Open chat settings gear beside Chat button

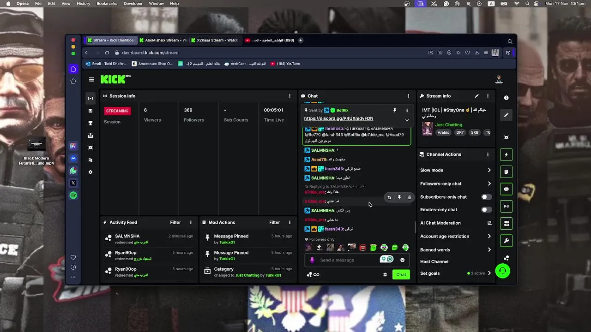coord(385,274)
